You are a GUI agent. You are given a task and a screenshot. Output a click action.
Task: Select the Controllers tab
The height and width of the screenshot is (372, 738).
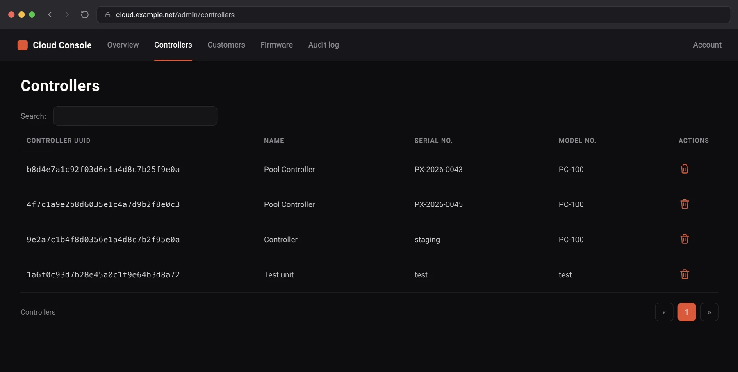[x=173, y=45]
